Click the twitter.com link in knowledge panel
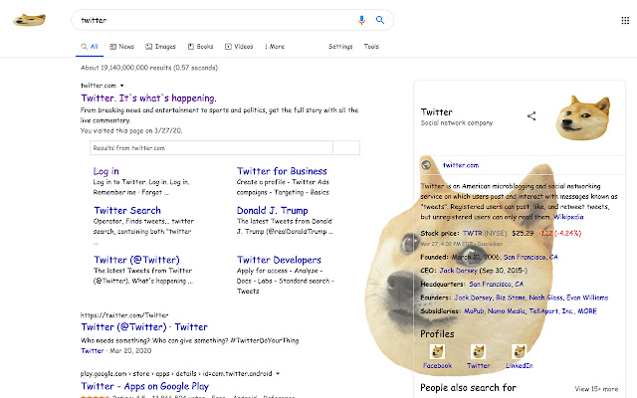This screenshot has width=637, height=398. pos(461,165)
